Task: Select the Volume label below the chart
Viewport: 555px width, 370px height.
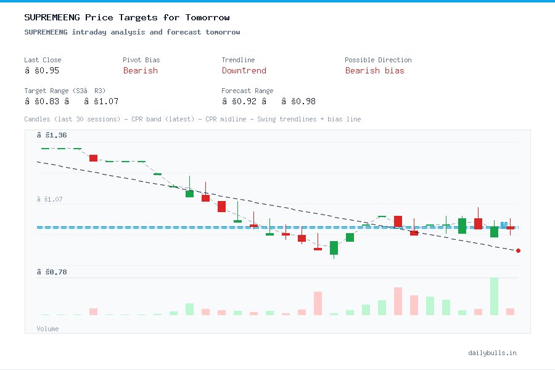Action: [x=47, y=329]
